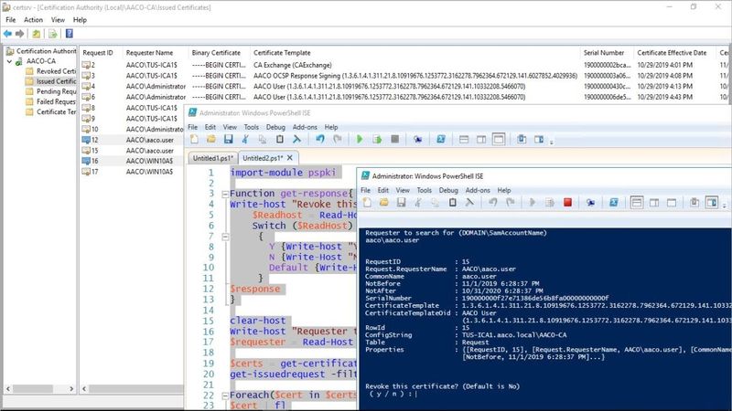732x411 pixels.
Task: Select Show Script Pane Top layout in front ISE
Action: tap(637, 202)
